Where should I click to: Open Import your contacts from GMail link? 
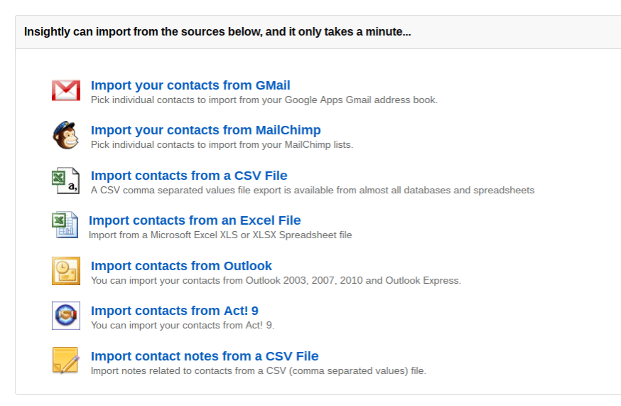click(190, 85)
